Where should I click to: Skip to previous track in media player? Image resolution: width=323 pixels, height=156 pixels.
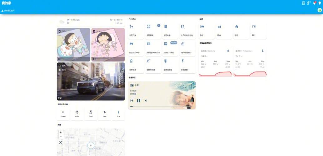tap(132, 100)
